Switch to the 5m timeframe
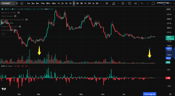This screenshot has height=96, width=175. (38, 3)
